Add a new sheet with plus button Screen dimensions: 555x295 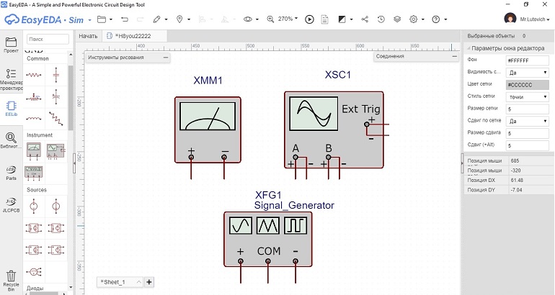tap(149, 282)
